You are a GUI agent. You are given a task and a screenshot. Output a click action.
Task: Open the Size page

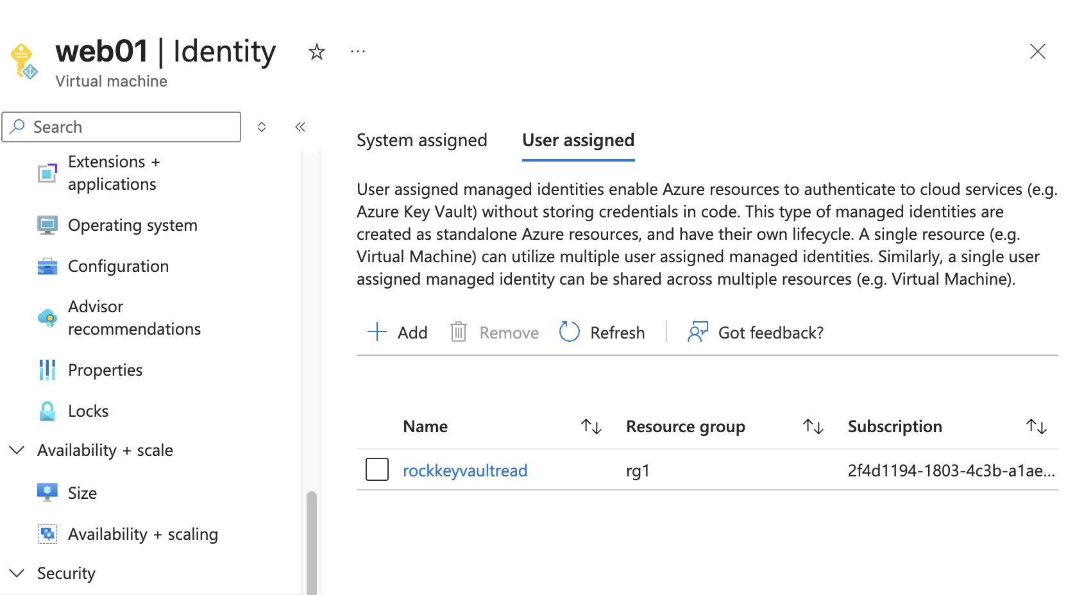[83, 493]
